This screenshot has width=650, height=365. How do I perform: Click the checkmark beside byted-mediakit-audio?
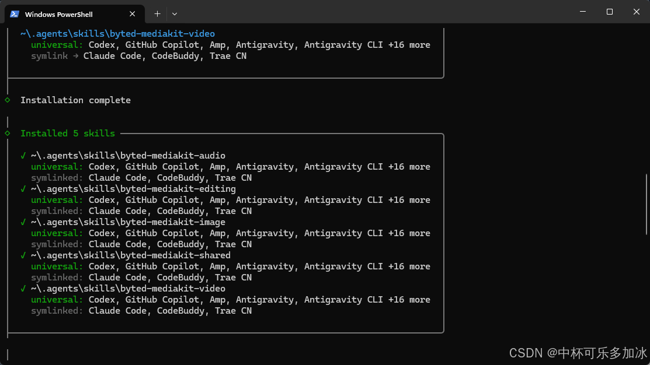[23, 156]
